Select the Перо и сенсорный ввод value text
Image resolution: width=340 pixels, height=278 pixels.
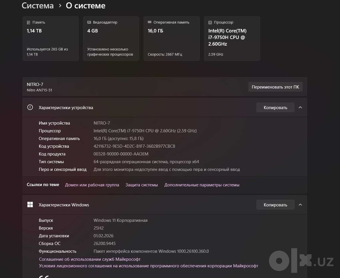(x=166, y=169)
